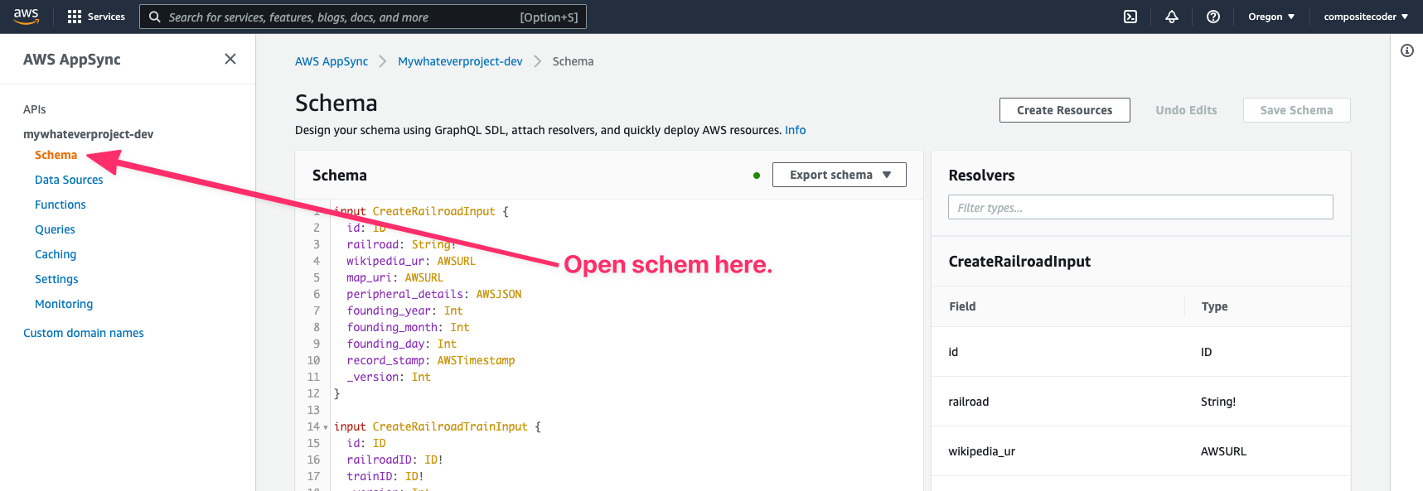Open the compositecoder account menu
This screenshot has width=1423, height=491.
click(1366, 17)
